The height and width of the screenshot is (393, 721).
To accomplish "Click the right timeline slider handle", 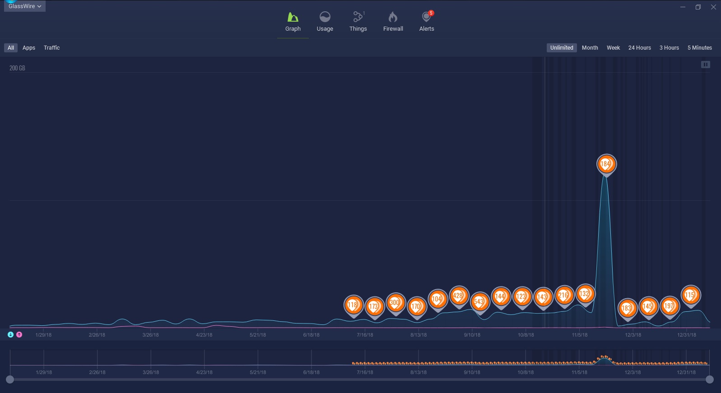I will [x=709, y=379].
